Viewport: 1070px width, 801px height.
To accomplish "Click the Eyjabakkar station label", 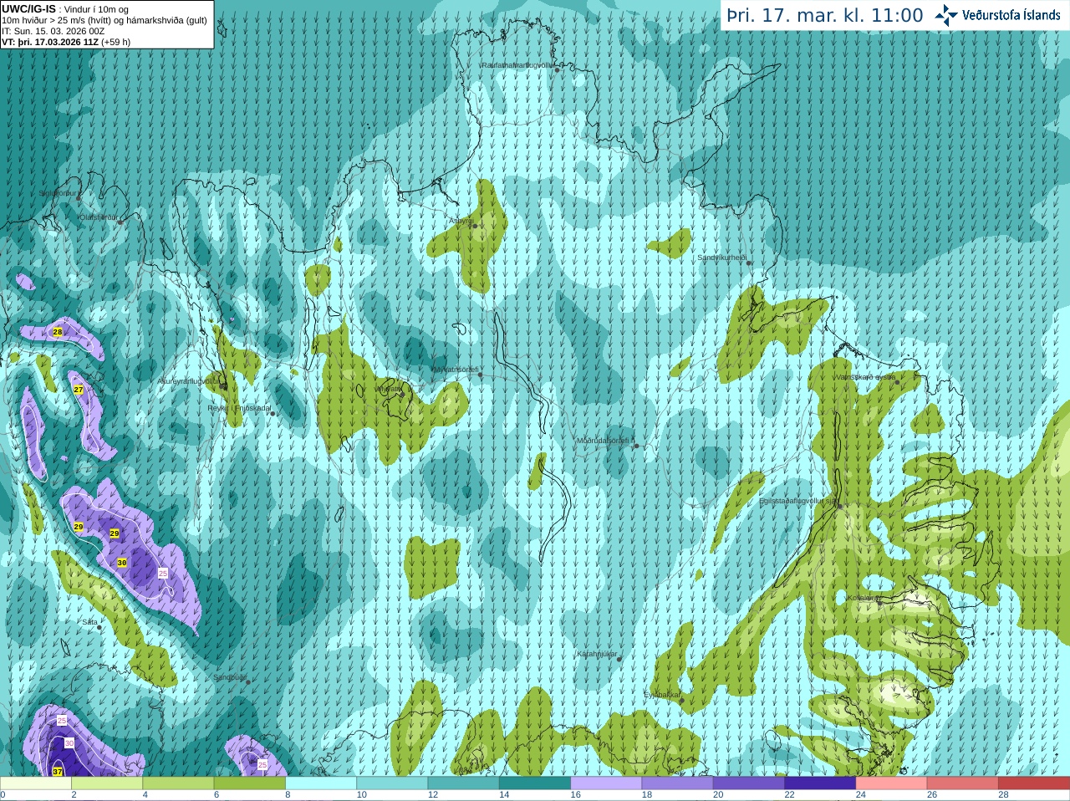I will tap(661, 694).
